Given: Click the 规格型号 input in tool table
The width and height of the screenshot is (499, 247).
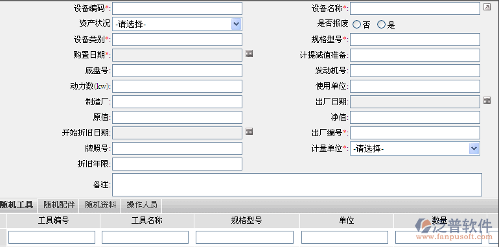Looking at the screenshot, I should pos(244,237).
